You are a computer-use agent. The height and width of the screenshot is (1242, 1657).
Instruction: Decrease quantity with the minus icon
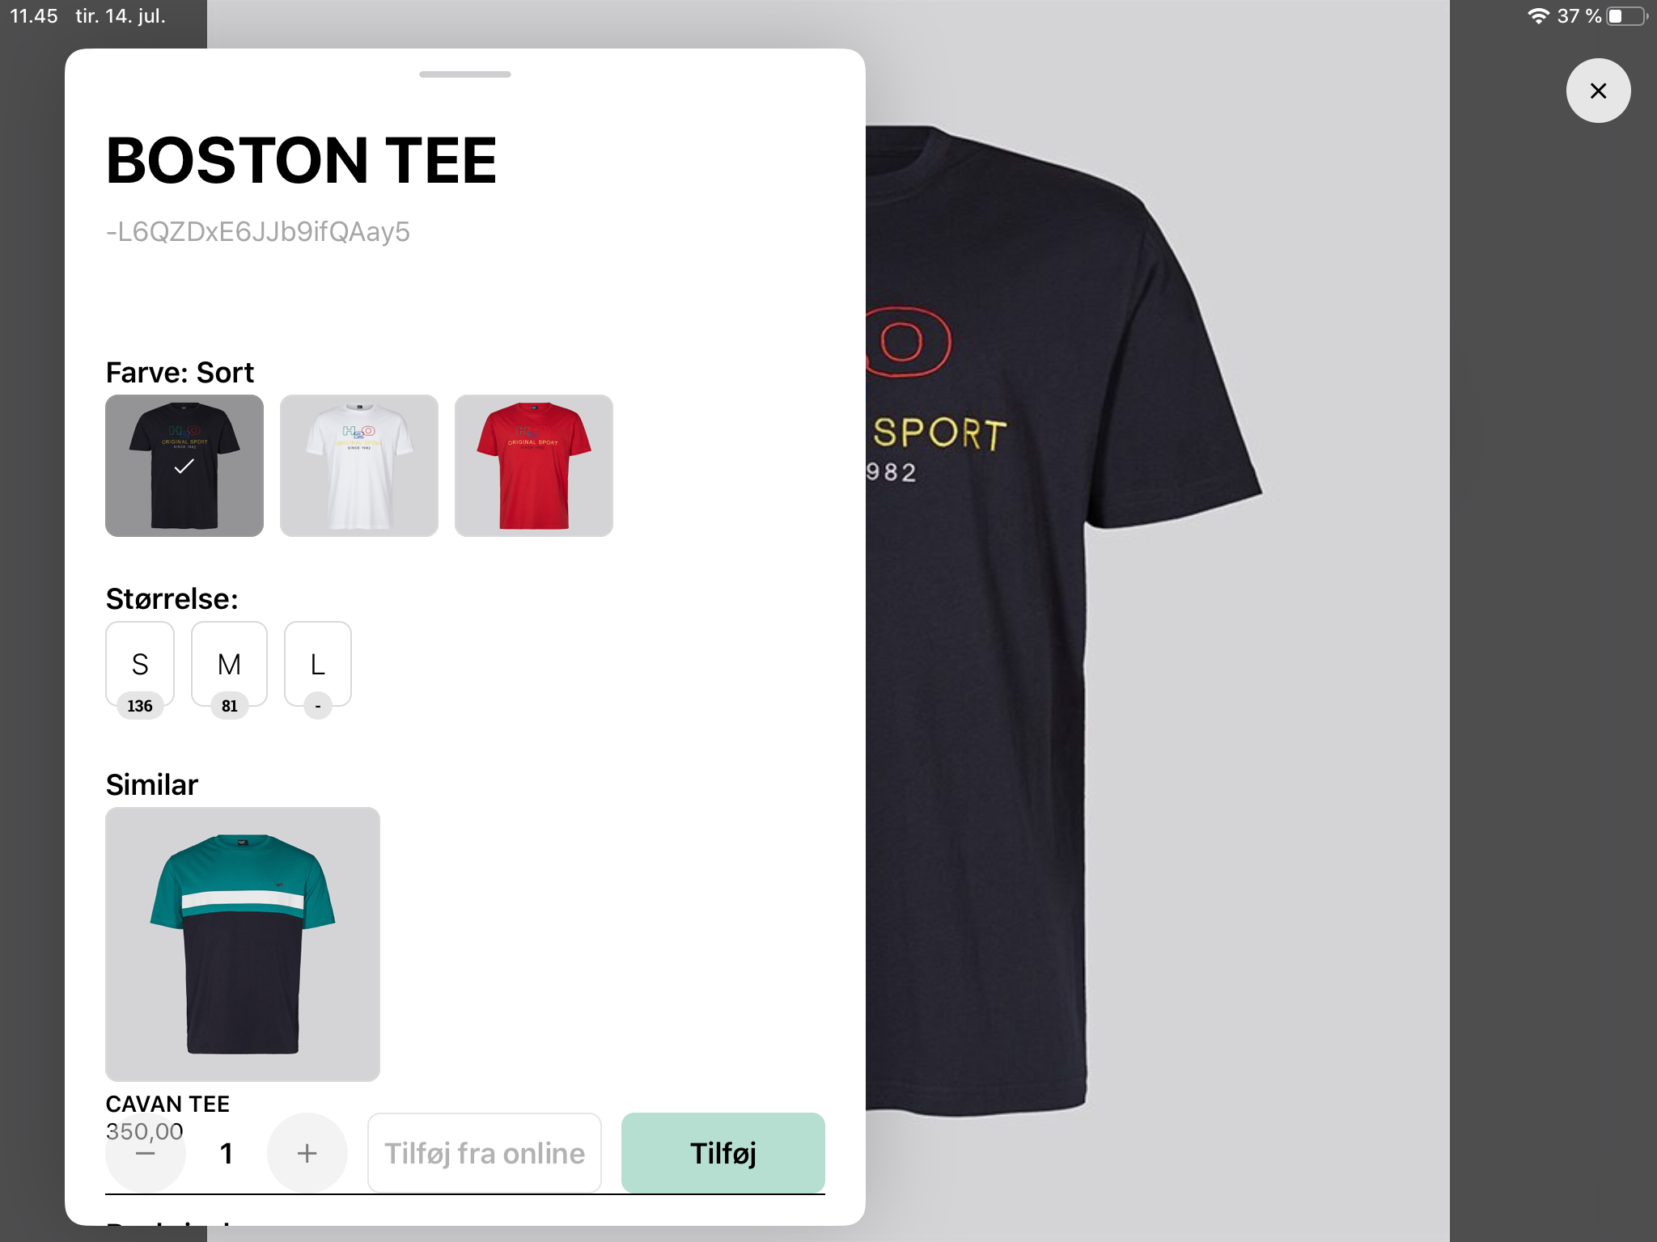(145, 1153)
